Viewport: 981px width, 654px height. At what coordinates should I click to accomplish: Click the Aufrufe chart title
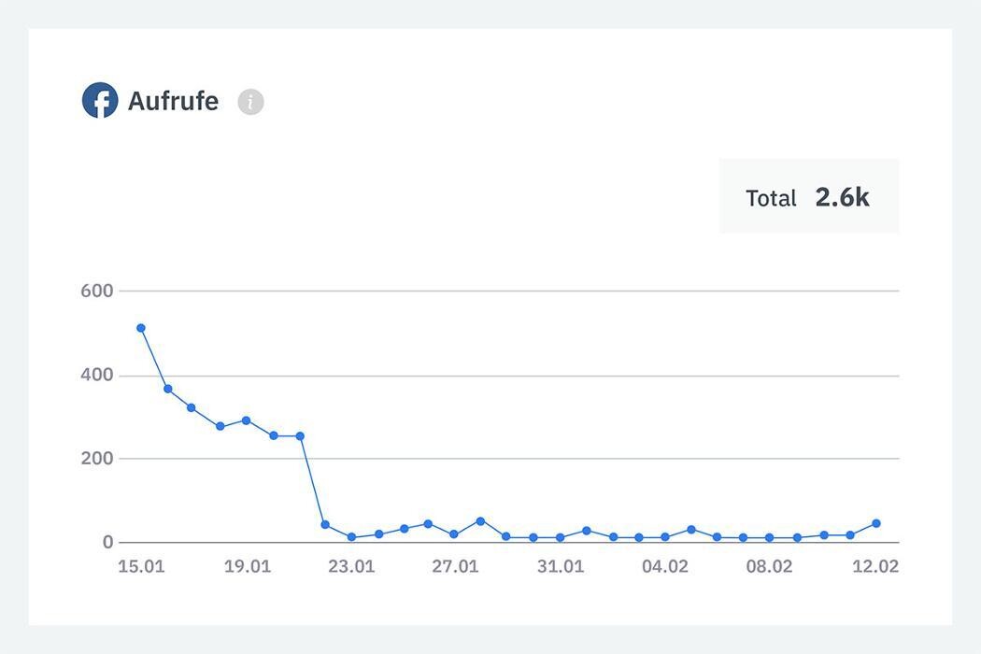click(x=173, y=101)
